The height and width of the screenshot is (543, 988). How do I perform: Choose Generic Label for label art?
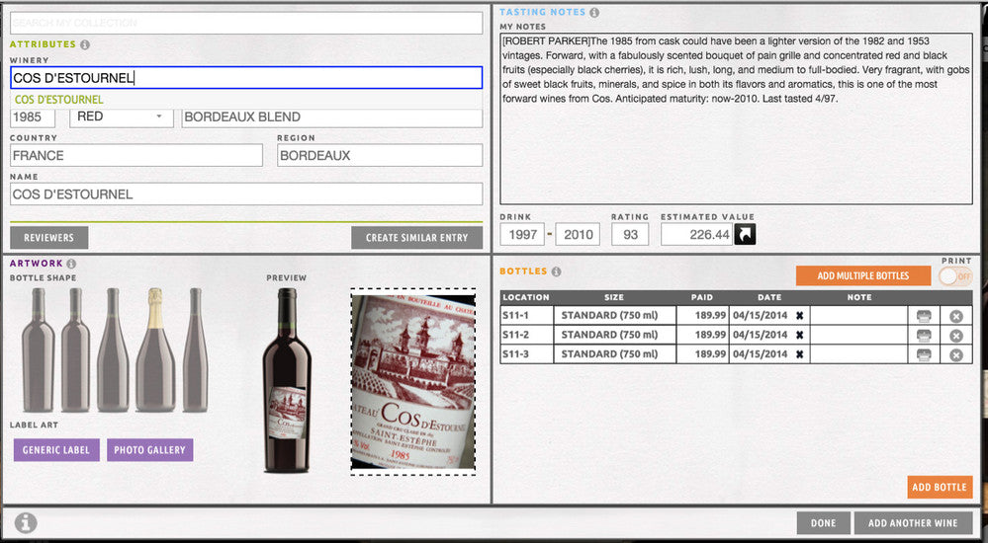click(56, 450)
